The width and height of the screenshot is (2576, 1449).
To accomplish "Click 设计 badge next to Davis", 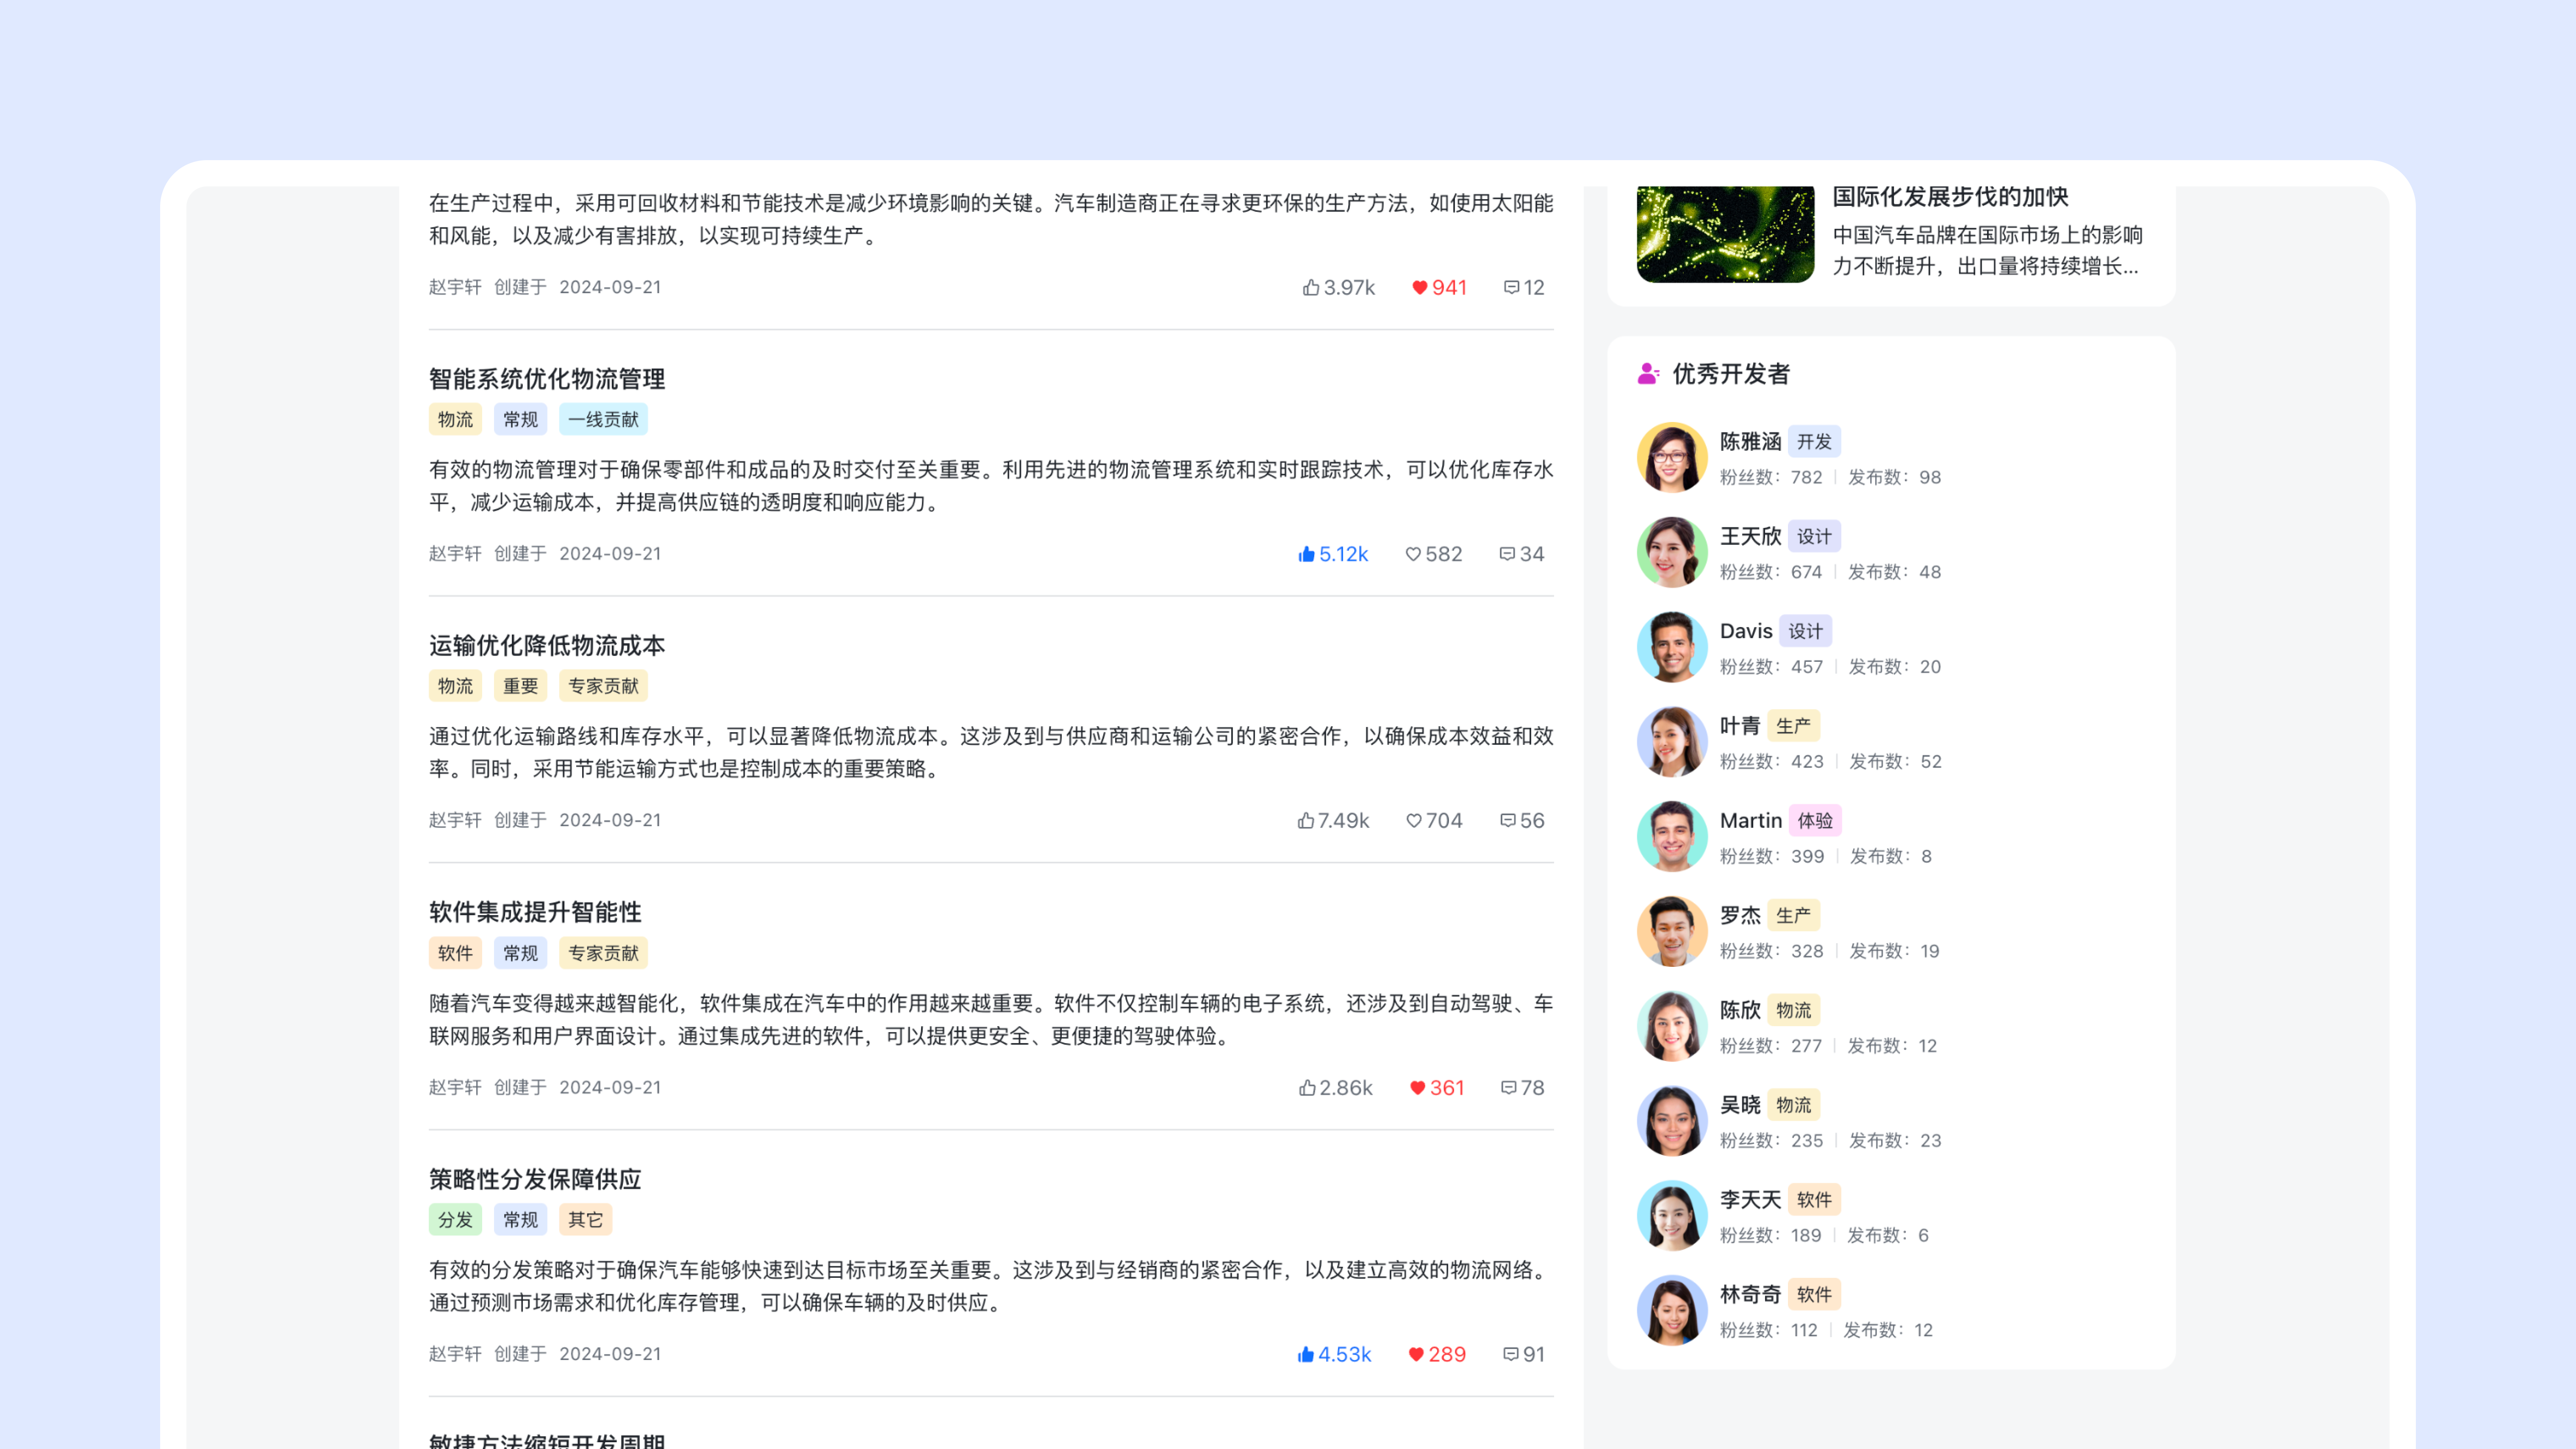I will pos(1805,631).
